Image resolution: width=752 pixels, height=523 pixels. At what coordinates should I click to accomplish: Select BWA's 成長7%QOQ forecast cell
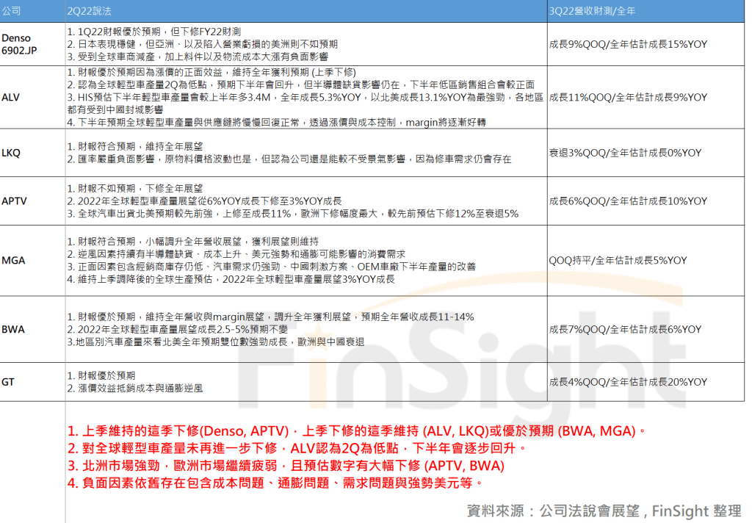point(625,329)
